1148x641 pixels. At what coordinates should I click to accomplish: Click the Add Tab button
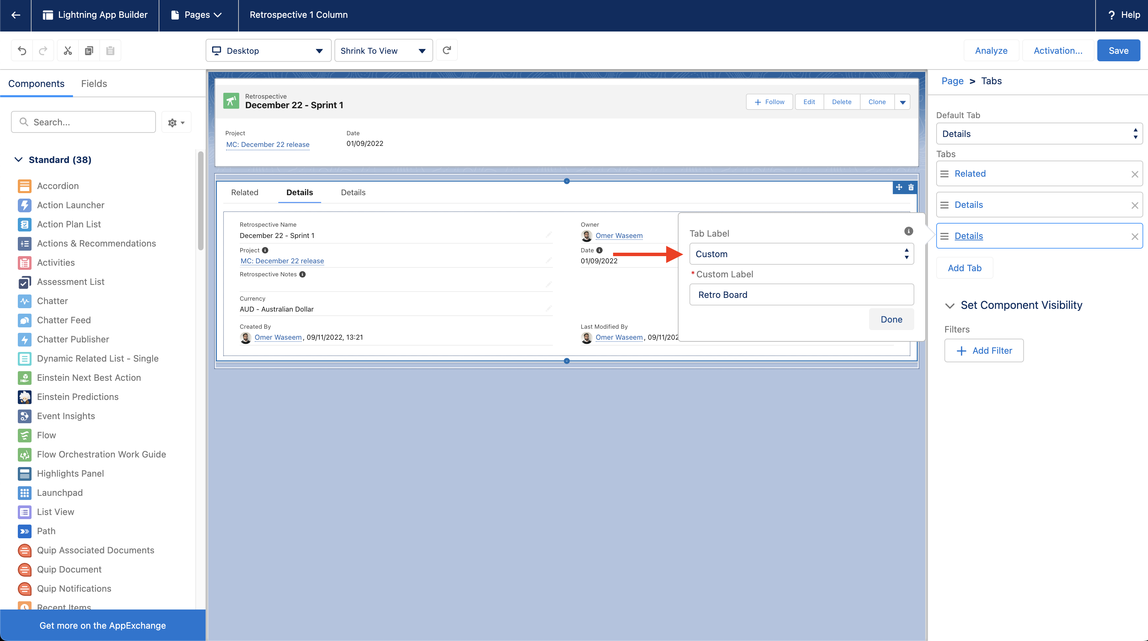coord(964,268)
